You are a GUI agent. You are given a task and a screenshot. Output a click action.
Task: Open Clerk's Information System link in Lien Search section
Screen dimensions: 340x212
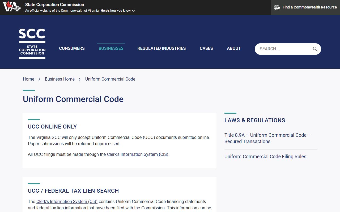point(67,201)
